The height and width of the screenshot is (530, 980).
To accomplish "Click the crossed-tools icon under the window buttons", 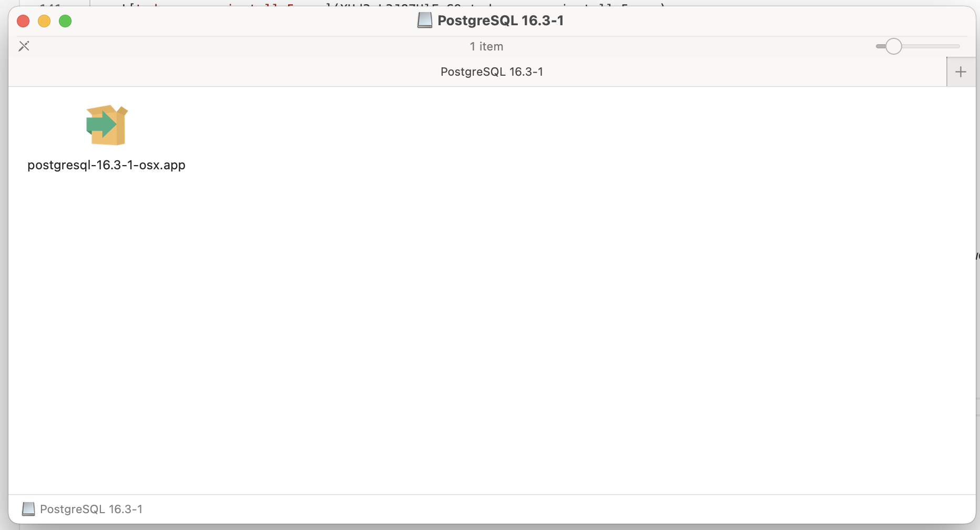I will [24, 46].
